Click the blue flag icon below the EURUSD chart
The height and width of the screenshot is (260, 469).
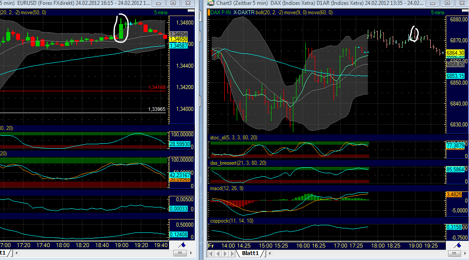(184, 244)
